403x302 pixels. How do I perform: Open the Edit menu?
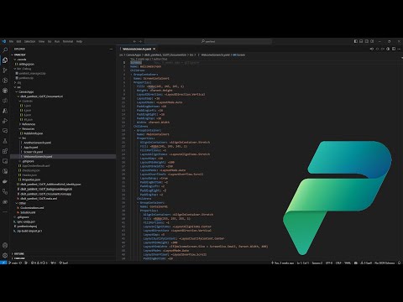pos(18,41)
